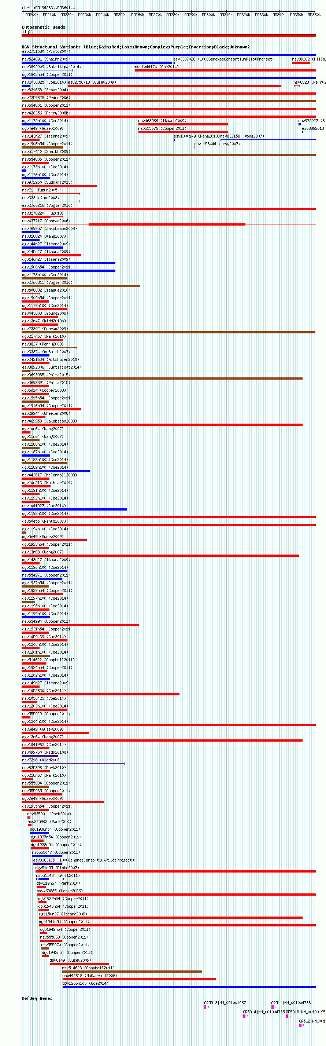Click the OR5D13 gene arrow glyph

pyautogui.click(x=206, y=1007)
